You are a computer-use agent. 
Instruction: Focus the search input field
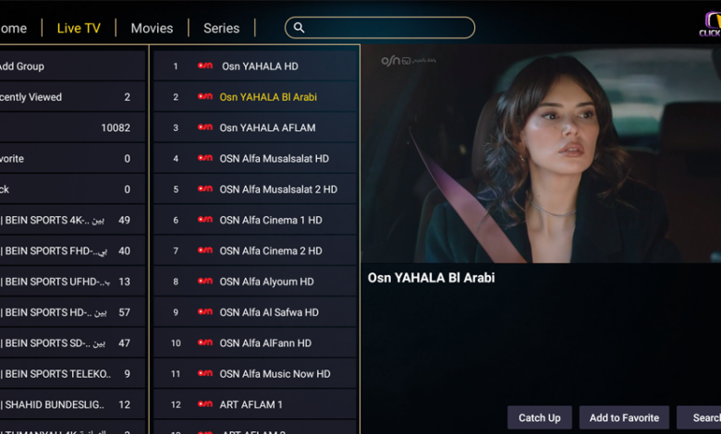pyautogui.click(x=380, y=28)
